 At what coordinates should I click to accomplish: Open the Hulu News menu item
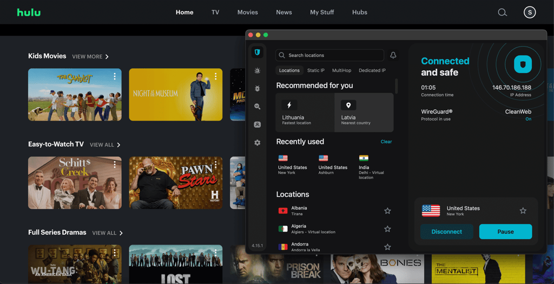(x=283, y=12)
